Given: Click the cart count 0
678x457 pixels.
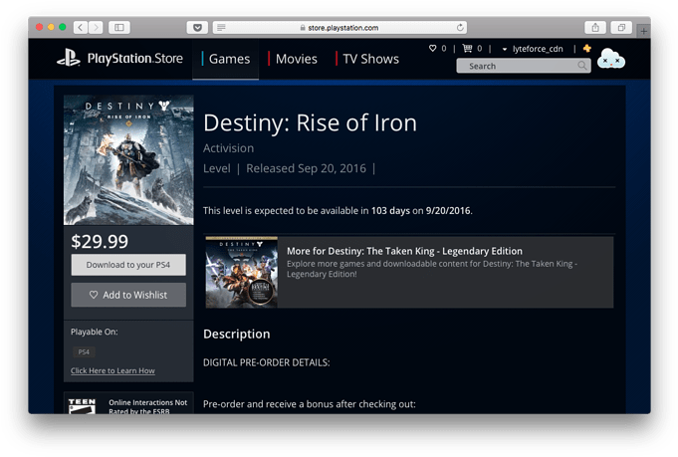Looking at the screenshot, I should [x=479, y=49].
